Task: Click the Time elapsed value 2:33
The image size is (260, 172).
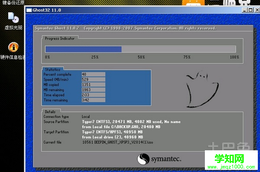Action: 93,95
